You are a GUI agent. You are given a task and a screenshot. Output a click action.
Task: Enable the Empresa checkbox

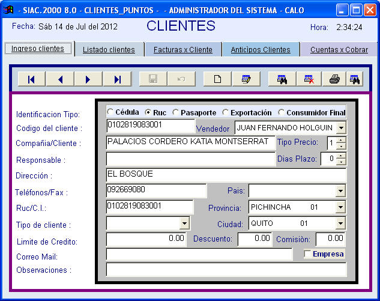[308, 254]
